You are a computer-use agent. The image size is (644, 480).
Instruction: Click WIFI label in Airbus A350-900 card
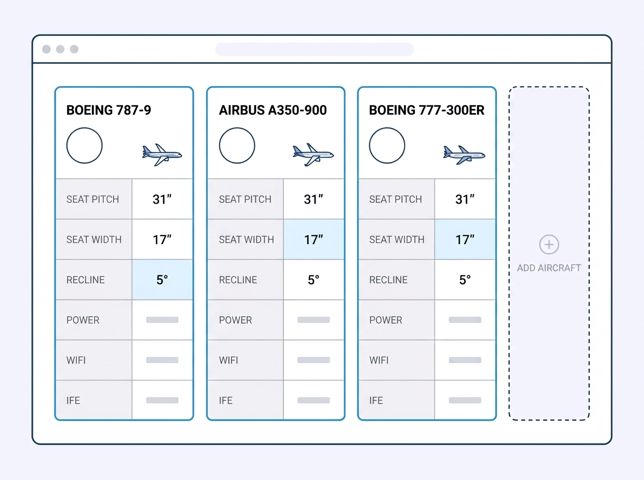tap(229, 360)
